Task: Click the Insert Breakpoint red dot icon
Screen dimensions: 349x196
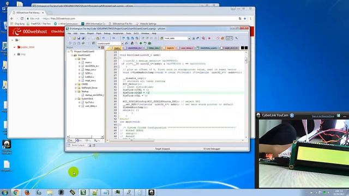Action: (x=209, y=38)
